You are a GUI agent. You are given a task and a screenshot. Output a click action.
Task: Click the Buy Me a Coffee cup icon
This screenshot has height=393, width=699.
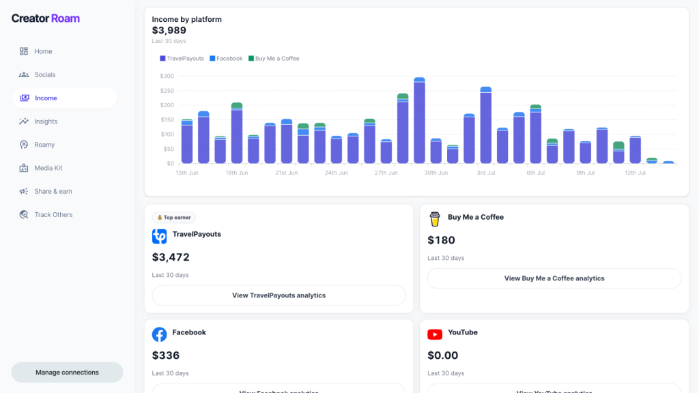point(435,219)
